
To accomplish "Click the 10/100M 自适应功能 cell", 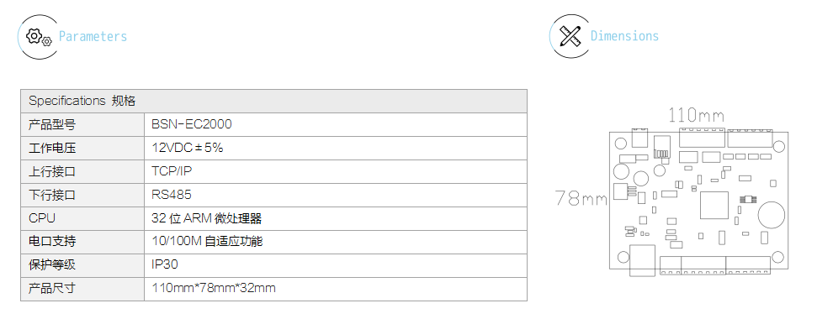I will 336,242.
